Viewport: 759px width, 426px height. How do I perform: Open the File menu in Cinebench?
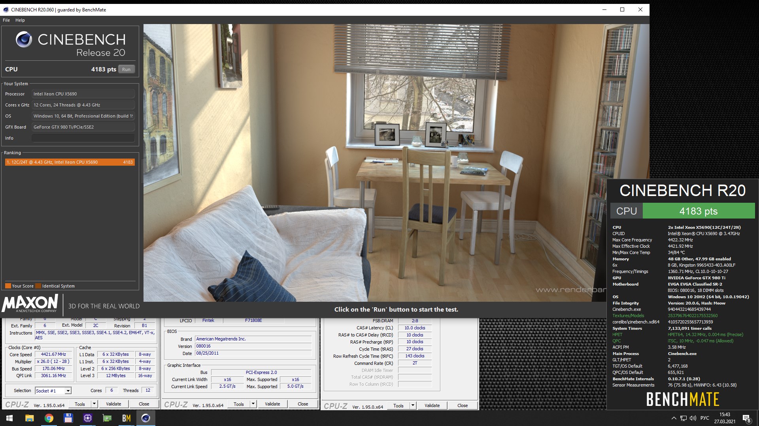6,20
